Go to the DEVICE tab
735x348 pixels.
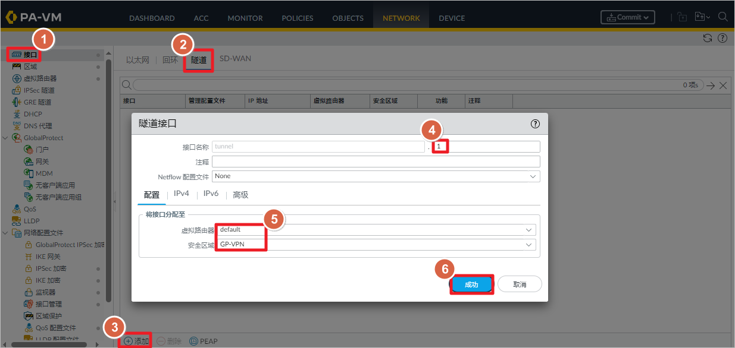pyautogui.click(x=452, y=18)
